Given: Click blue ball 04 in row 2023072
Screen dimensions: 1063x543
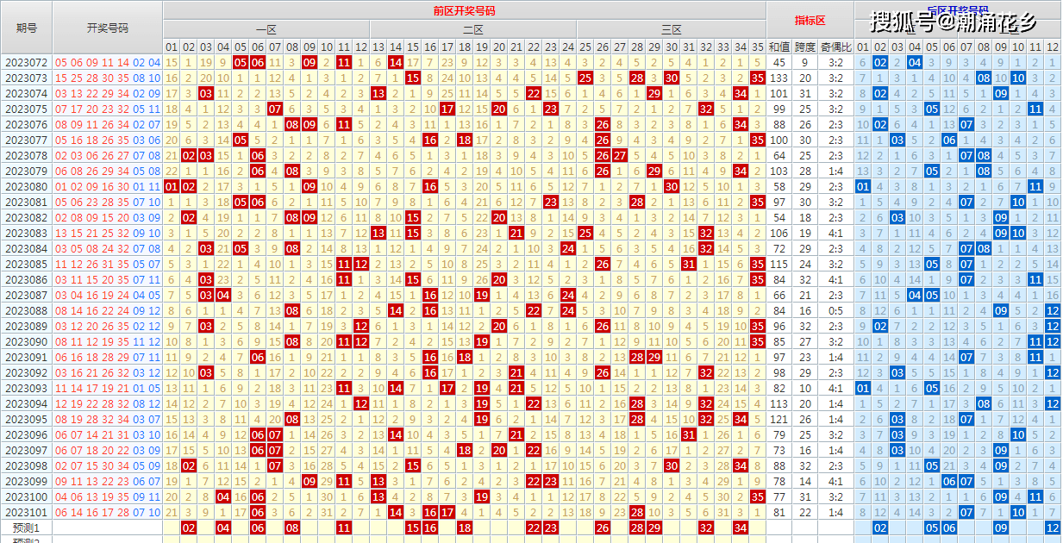Looking at the screenshot, I should [x=915, y=62].
